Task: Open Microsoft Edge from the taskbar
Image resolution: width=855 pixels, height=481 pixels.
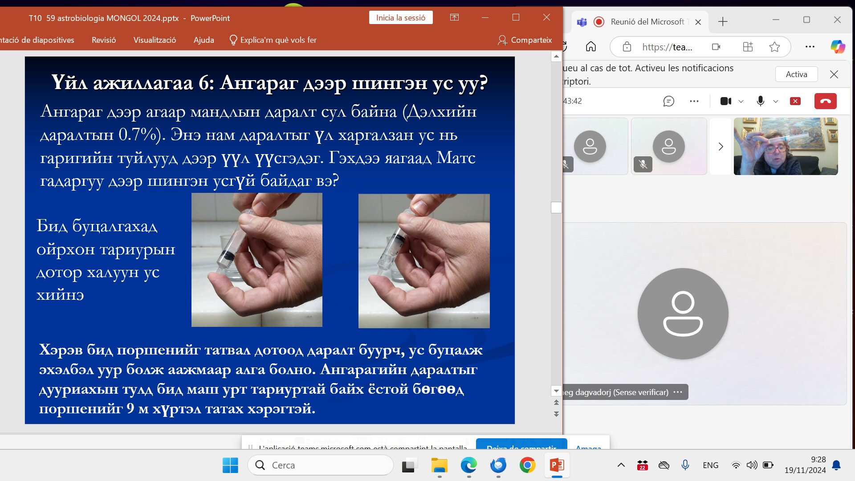Action: click(468, 465)
